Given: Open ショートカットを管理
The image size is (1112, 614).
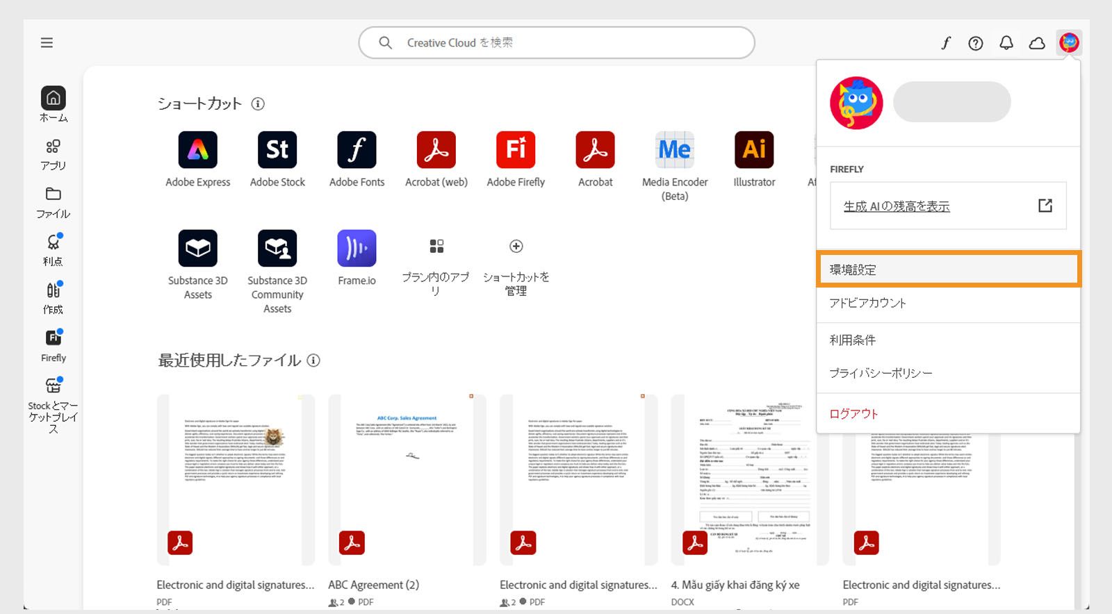Looking at the screenshot, I should (x=516, y=267).
